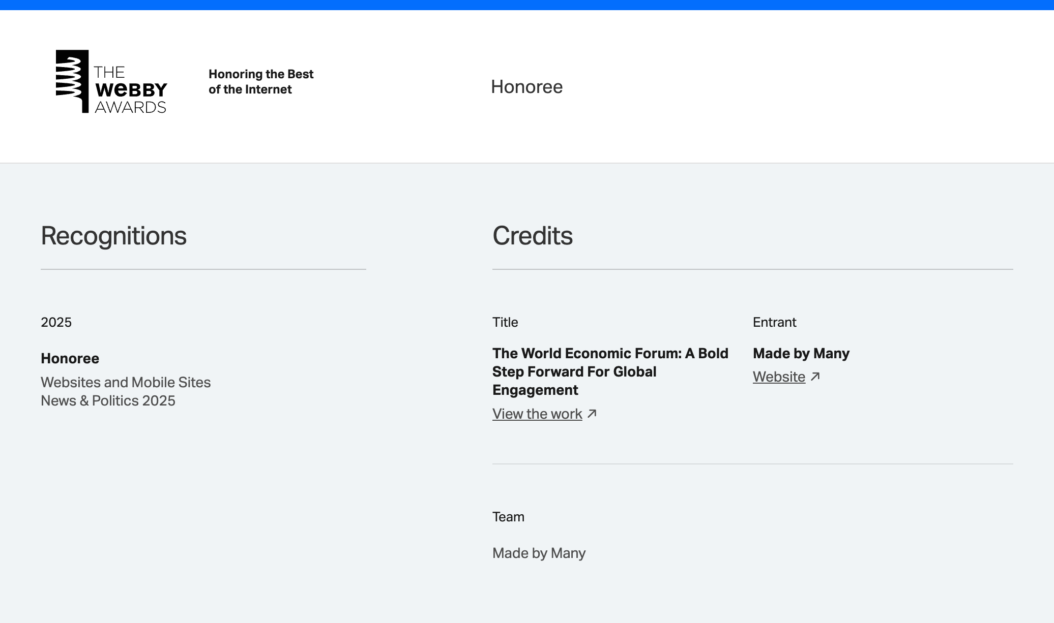Viewport: 1054px width, 623px height.
Task: Click the Recognitions heading
Action: pyautogui.click(x=113, y=236)
